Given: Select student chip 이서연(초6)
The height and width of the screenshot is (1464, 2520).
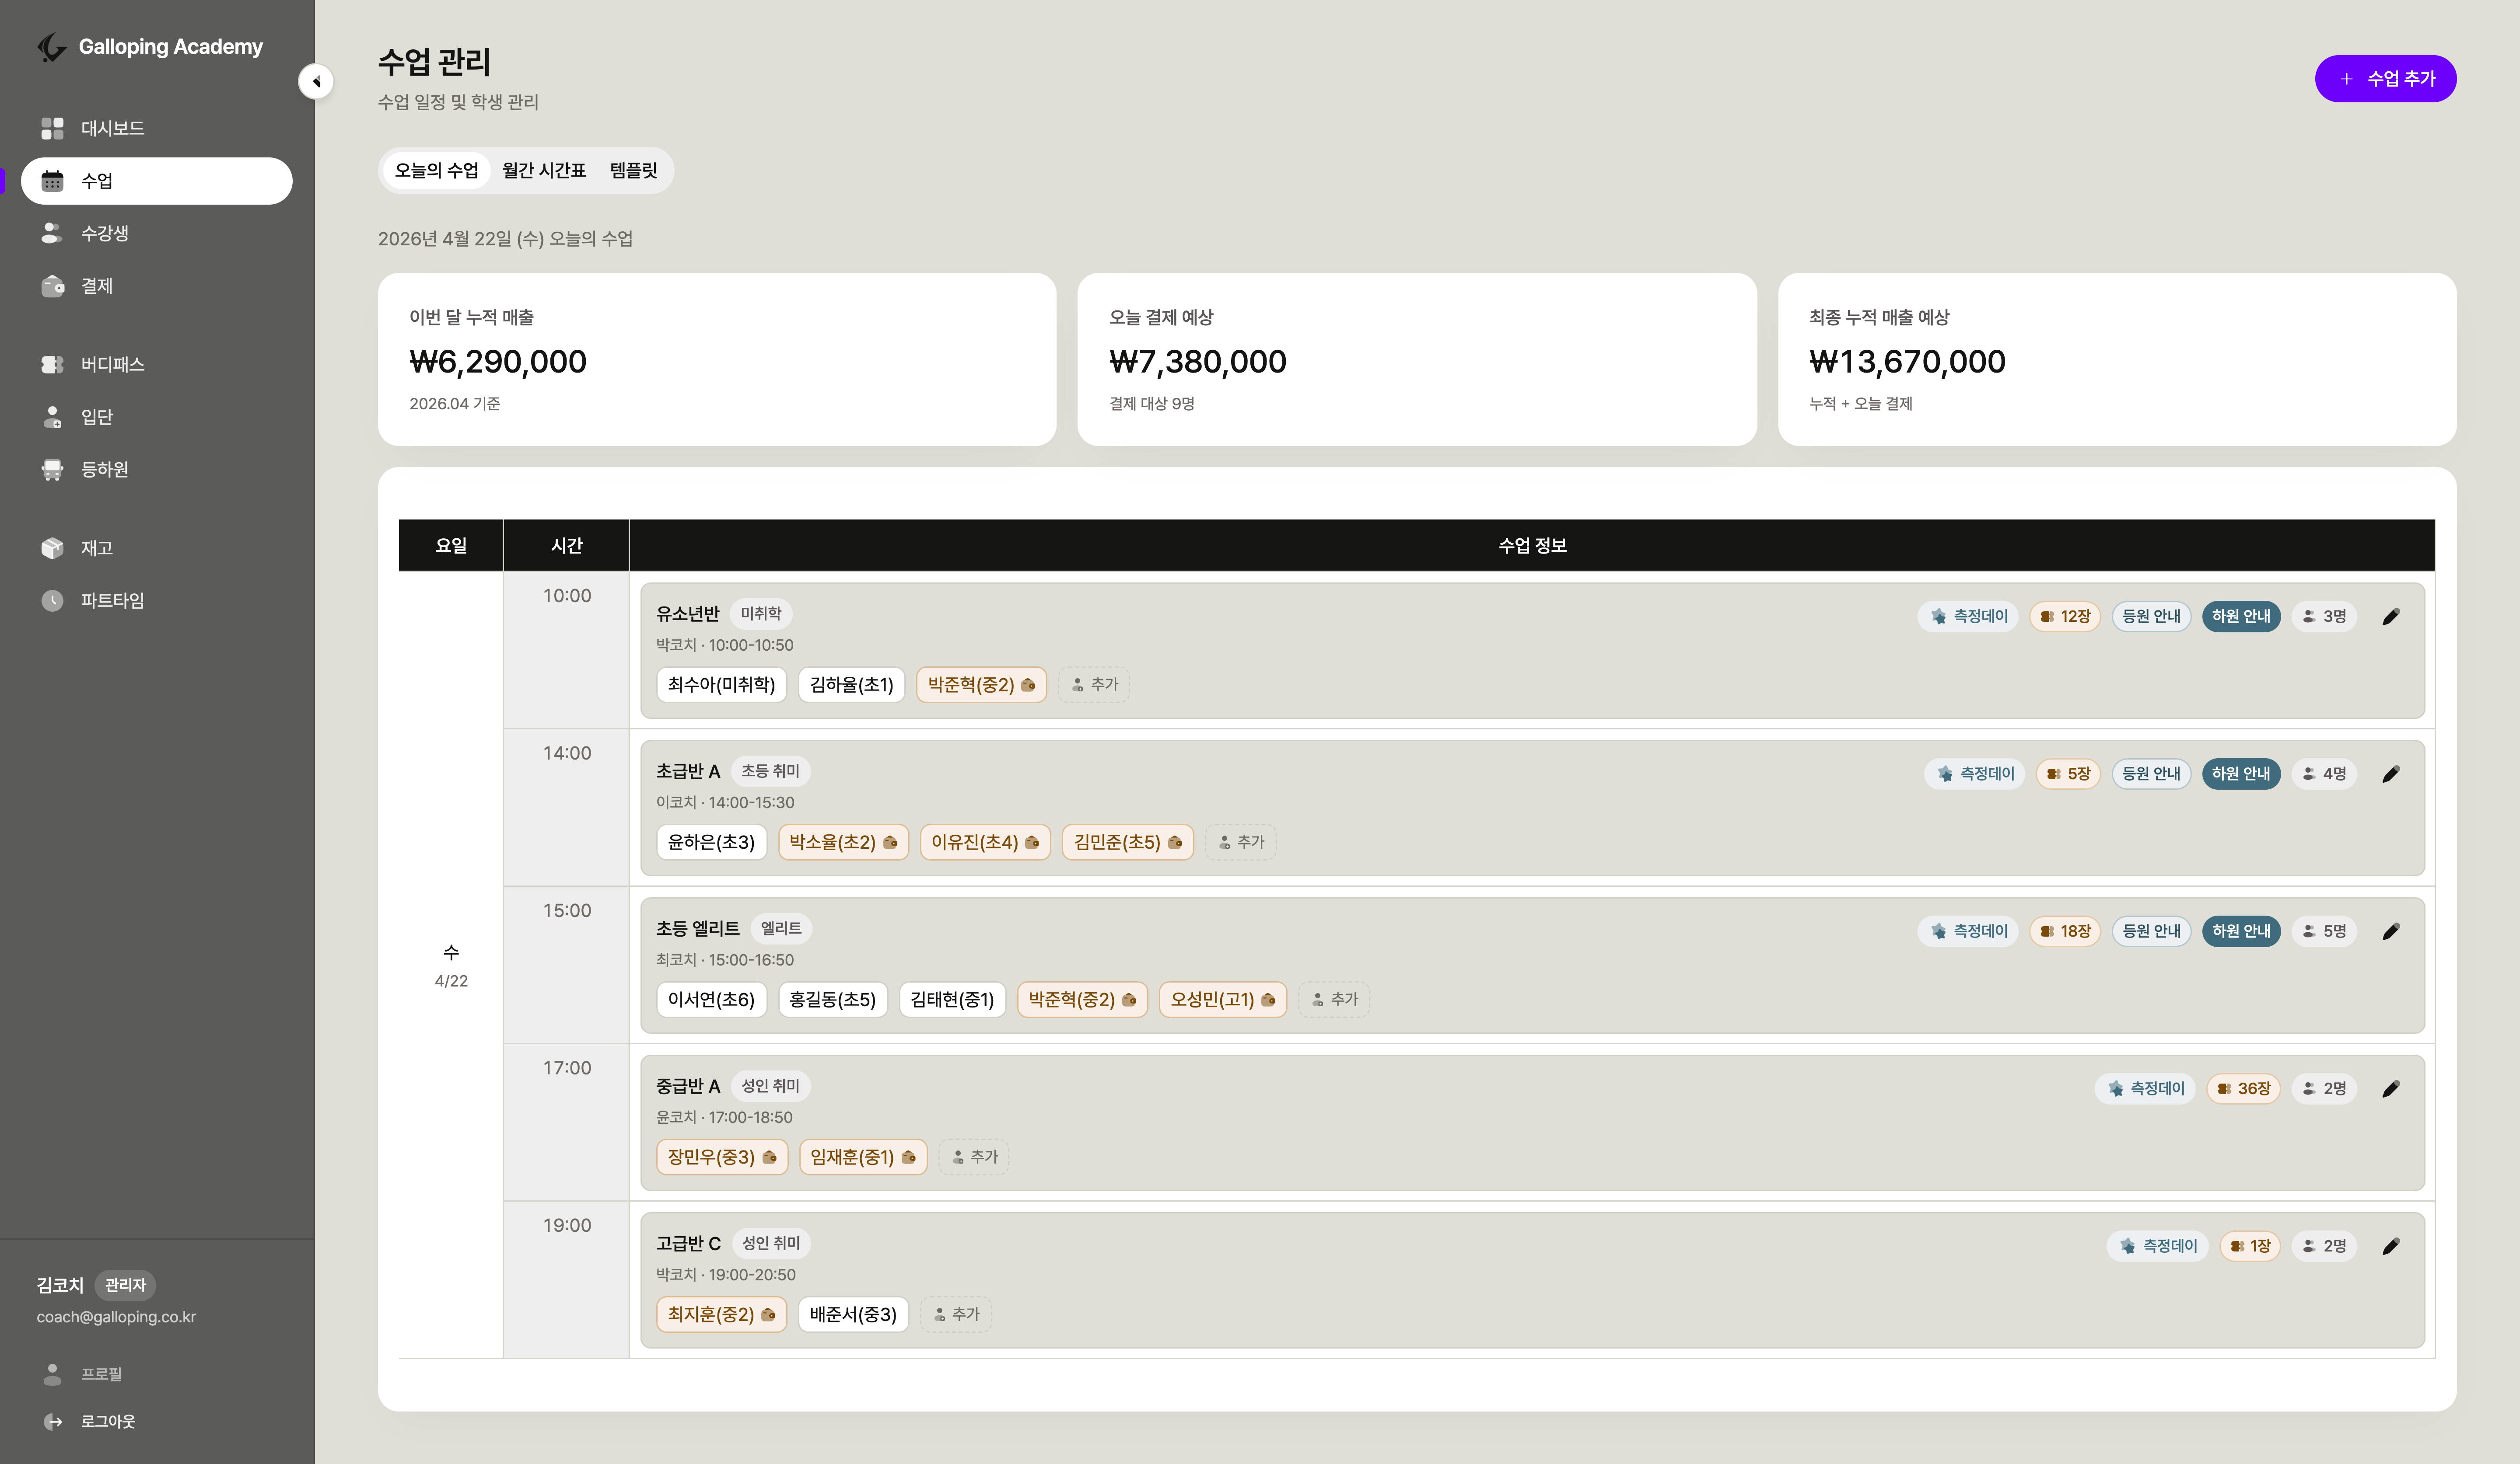Looking at the screenshot, I should tap(711, 999).
